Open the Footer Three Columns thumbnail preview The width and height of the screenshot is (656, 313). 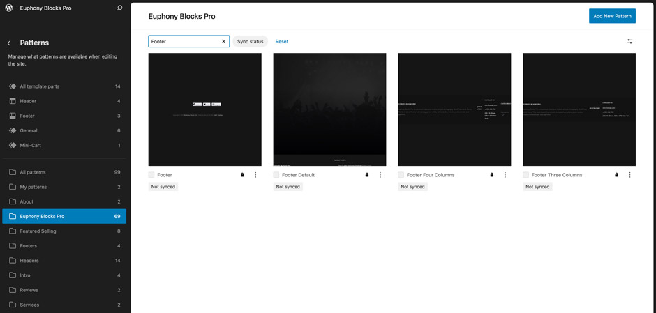coord(579,109)
